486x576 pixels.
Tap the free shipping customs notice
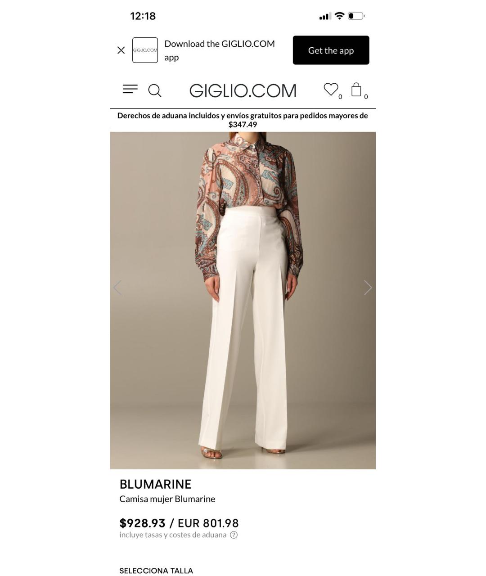(243, 120)
